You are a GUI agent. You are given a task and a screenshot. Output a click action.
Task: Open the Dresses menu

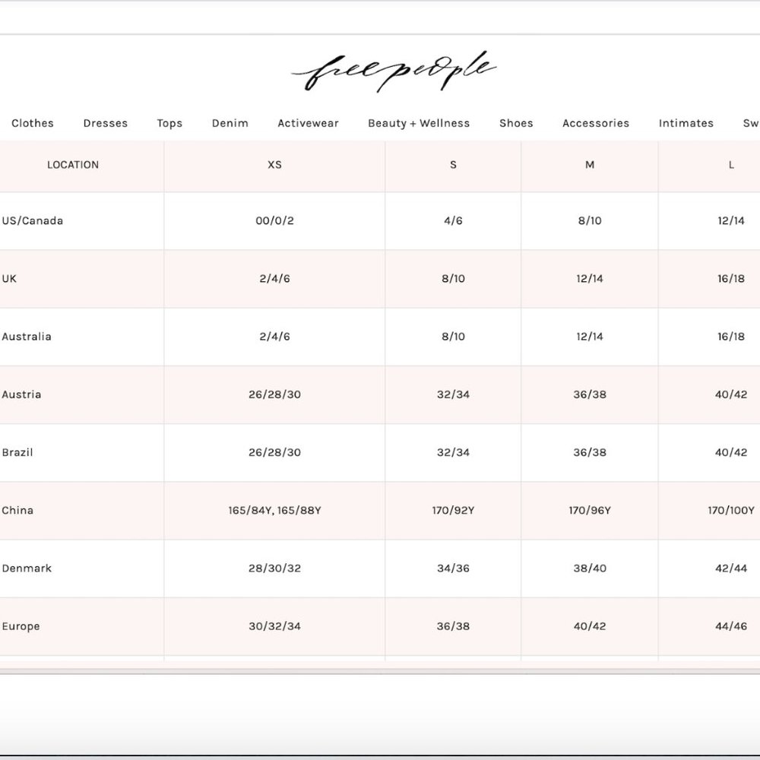click(105, 123)
